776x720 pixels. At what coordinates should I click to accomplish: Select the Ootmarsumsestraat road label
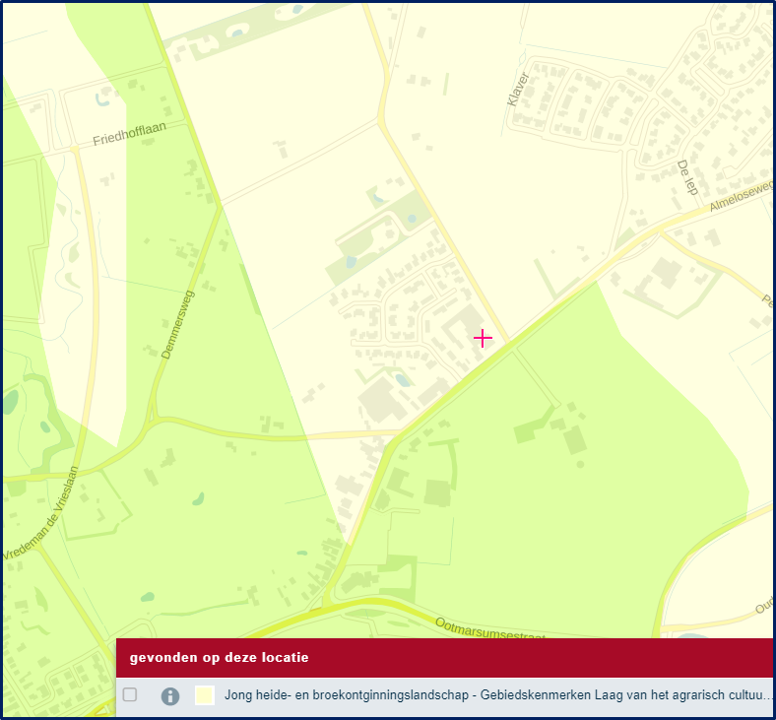point(489,628)
